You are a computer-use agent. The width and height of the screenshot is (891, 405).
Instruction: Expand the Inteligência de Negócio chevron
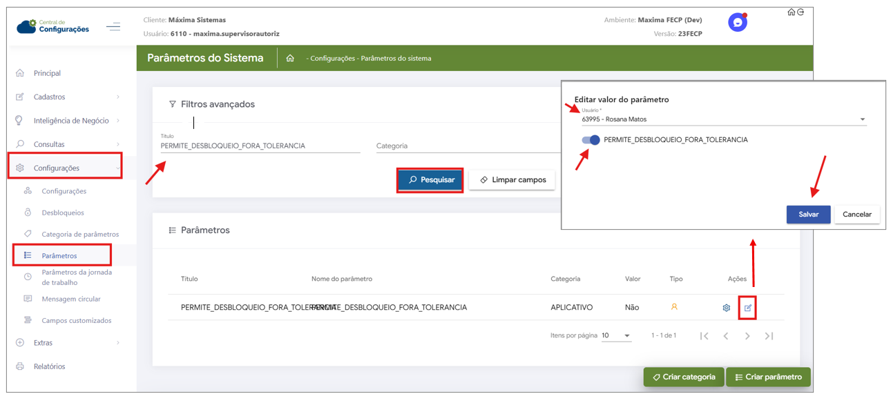pyautogui.click(x=118, y=121)
